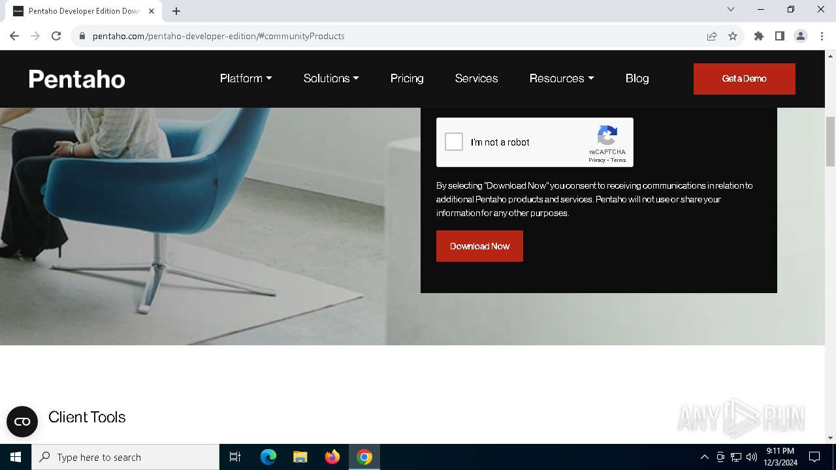Open the reCAPTCHA Privacy link
Viewport: 836px width, 470px height.
pyautogui.click(x=596, y=160)
